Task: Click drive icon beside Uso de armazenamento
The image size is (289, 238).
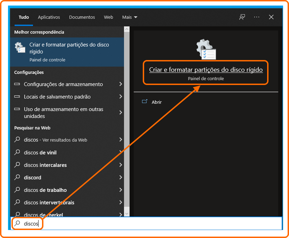Action: [17, 109]
